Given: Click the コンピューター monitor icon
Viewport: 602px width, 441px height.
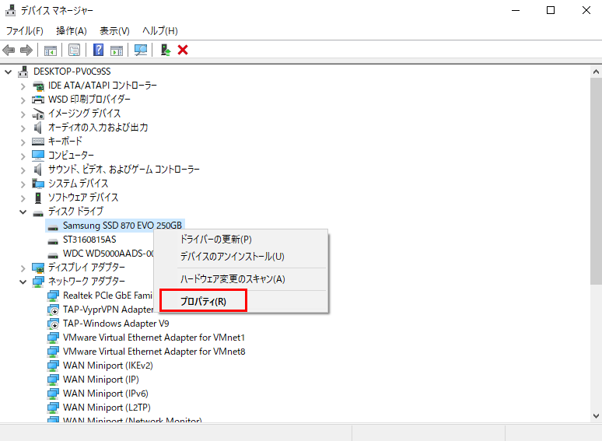Looking at the screenshot, I should 38,155.
